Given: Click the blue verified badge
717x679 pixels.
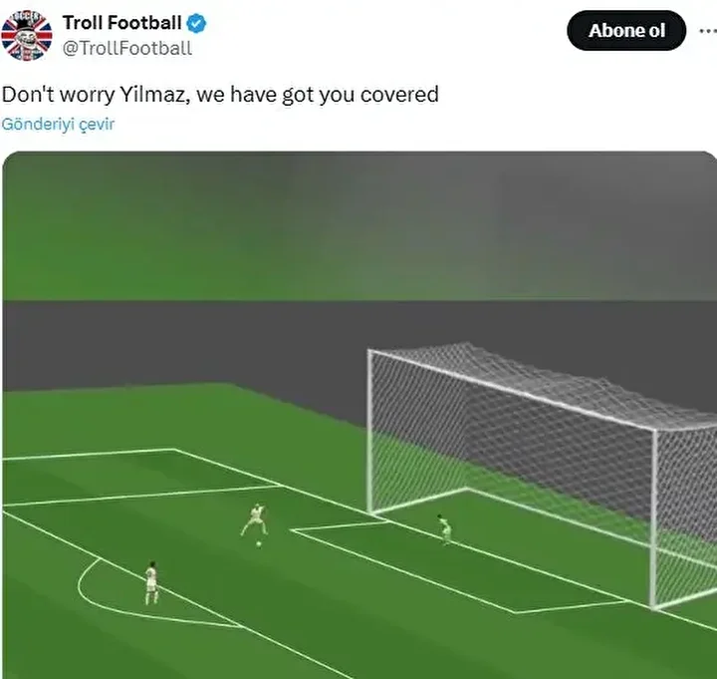Looking at the screenshot, I should (x=197, y=23).
